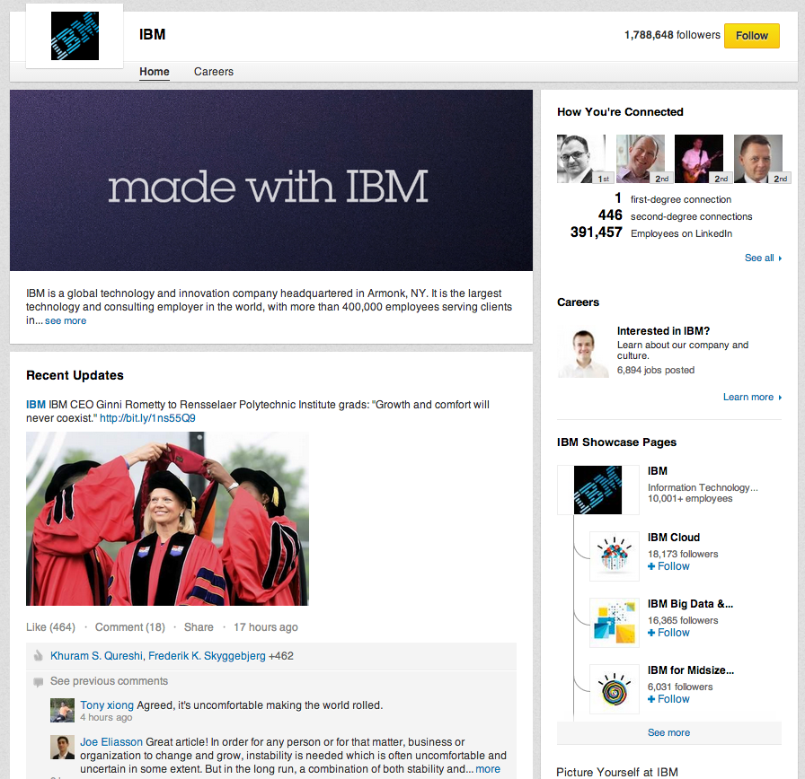
Task: Click Learn more under Careers
Action: coord(748,397)
